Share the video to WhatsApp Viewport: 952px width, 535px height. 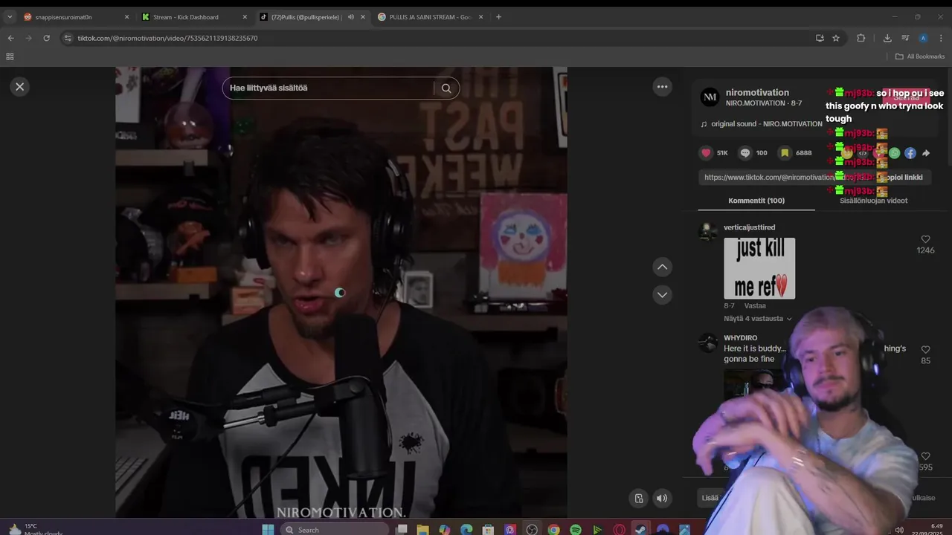895,153
